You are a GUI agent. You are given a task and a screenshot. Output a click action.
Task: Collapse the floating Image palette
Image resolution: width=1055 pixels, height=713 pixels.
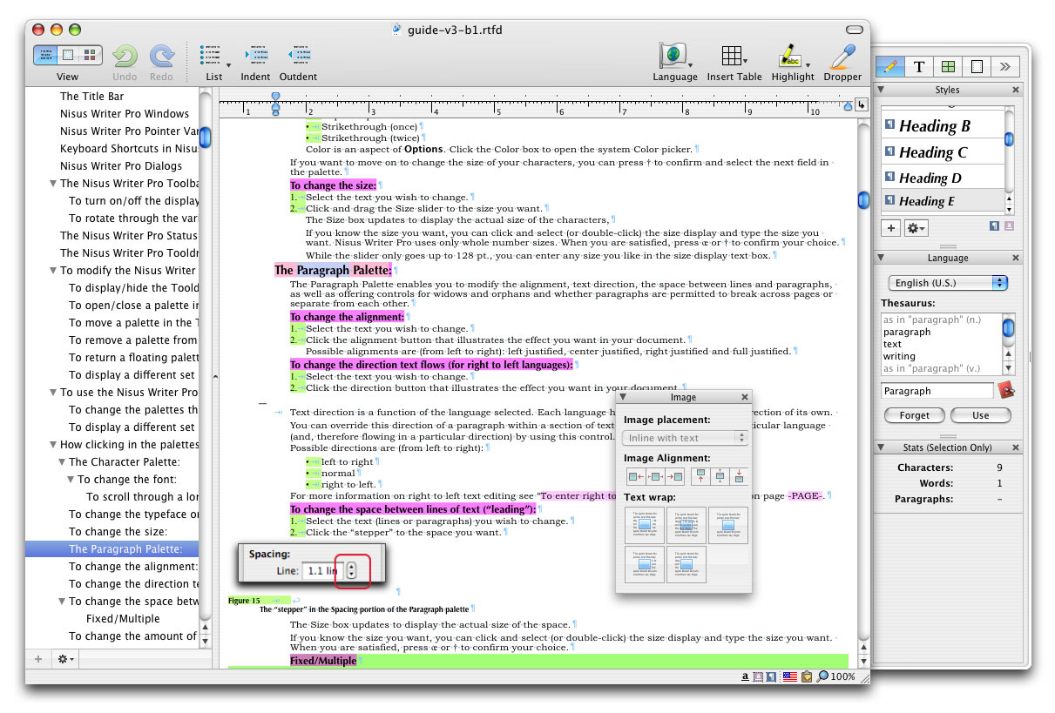coord(622,397)
